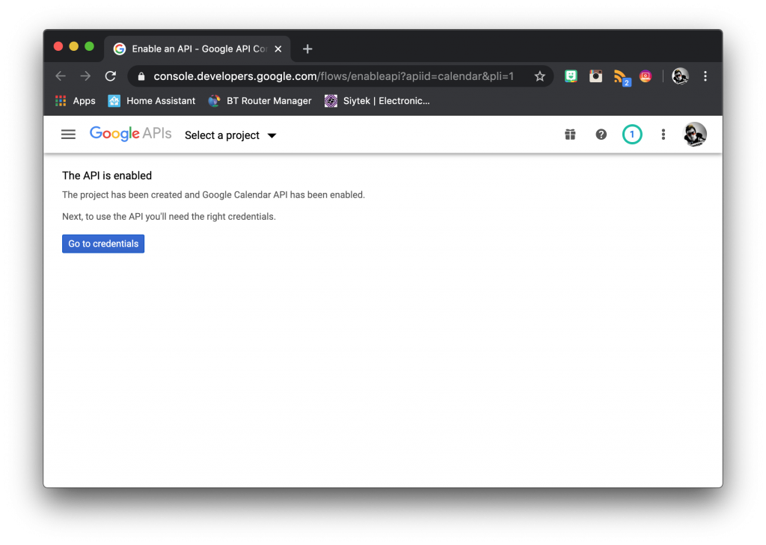The height and width of the screenshot is (545, 766).
Task: Open a new browser tab
Action: [307, 49]
